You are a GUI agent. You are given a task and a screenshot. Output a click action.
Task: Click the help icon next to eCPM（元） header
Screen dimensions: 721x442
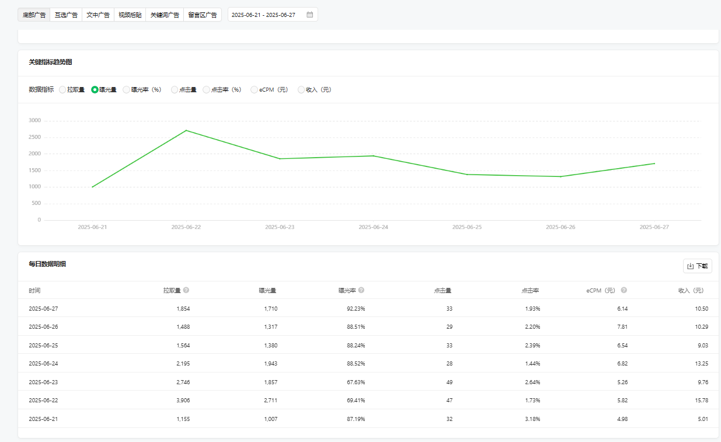(x=624, y=290)
